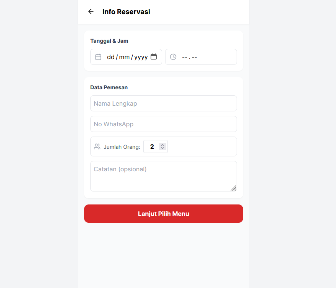Select the yyyy year segment

(x=141, y=57)
